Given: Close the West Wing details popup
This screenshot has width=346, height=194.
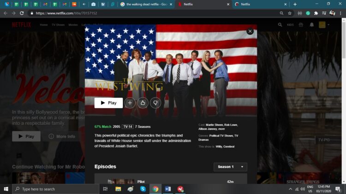Looking at the screenshot, I should click(250, 31).
